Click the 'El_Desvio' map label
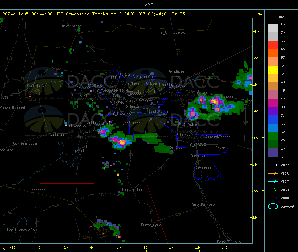 pos(77,126)
